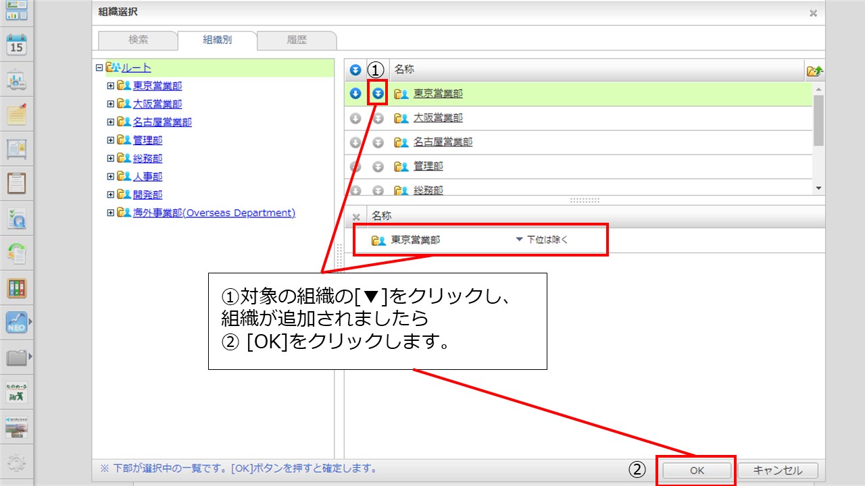865x486 pixels.
Task: Click the NEO chart icon in the sidebar
Action: pyautogui.click(x=16, y=322)
